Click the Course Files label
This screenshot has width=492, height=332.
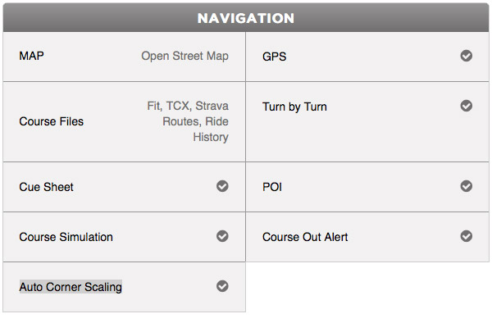(x=52, y=121)
